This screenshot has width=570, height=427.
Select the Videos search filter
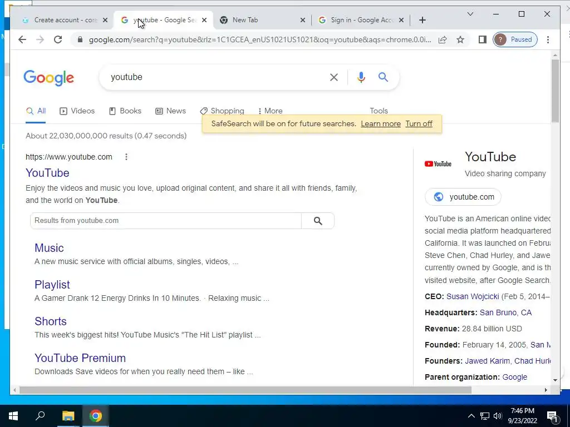tap(77, 111)
